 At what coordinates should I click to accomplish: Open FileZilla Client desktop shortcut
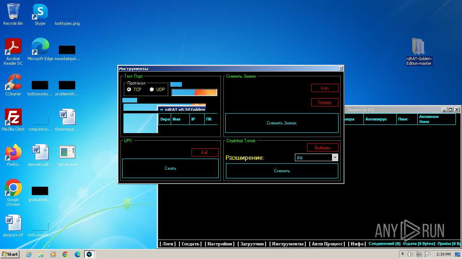13,120
